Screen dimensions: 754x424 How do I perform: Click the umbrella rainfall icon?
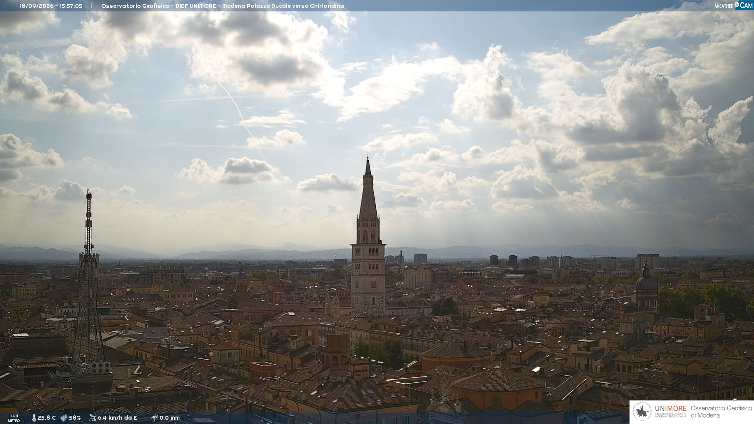coord(154,418)
